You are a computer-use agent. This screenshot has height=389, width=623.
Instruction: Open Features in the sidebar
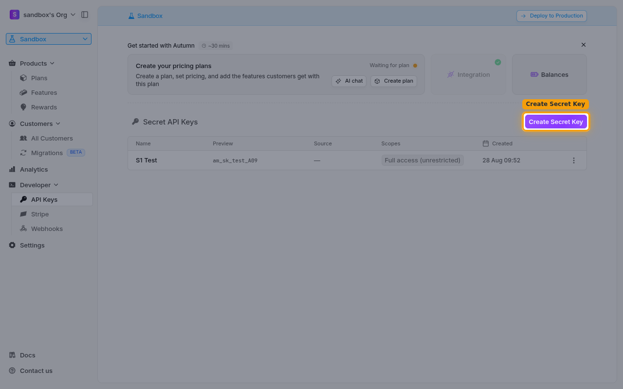coord(44,92)
